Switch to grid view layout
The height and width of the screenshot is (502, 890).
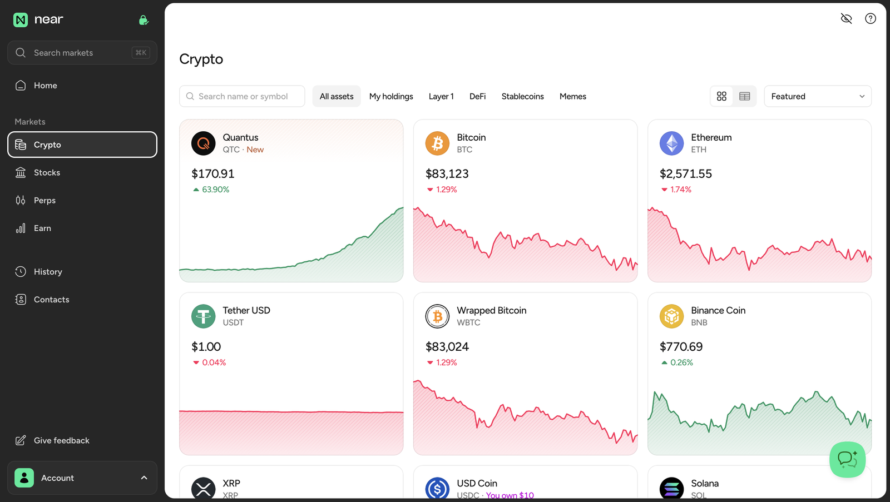(721, 96)
